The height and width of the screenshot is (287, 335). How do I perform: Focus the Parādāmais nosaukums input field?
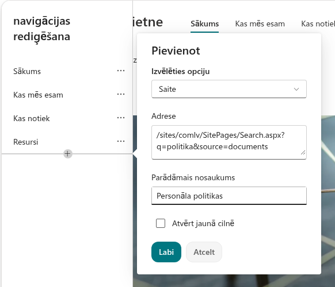click(229, 196)
